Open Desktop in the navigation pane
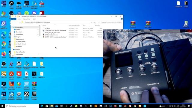192x108 pixels. click(x=18, y=30)
